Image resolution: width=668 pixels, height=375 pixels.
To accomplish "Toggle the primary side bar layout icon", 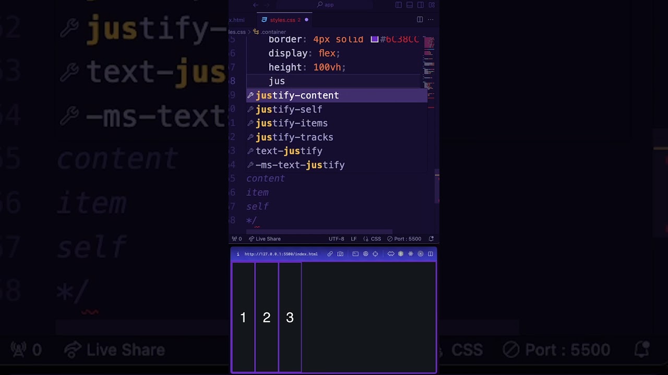I will pos(399,5).
